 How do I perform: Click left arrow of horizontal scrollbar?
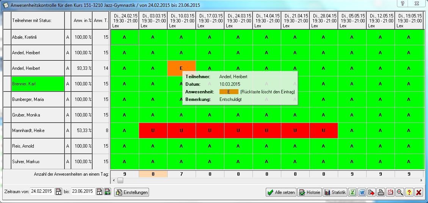(114, 180)
